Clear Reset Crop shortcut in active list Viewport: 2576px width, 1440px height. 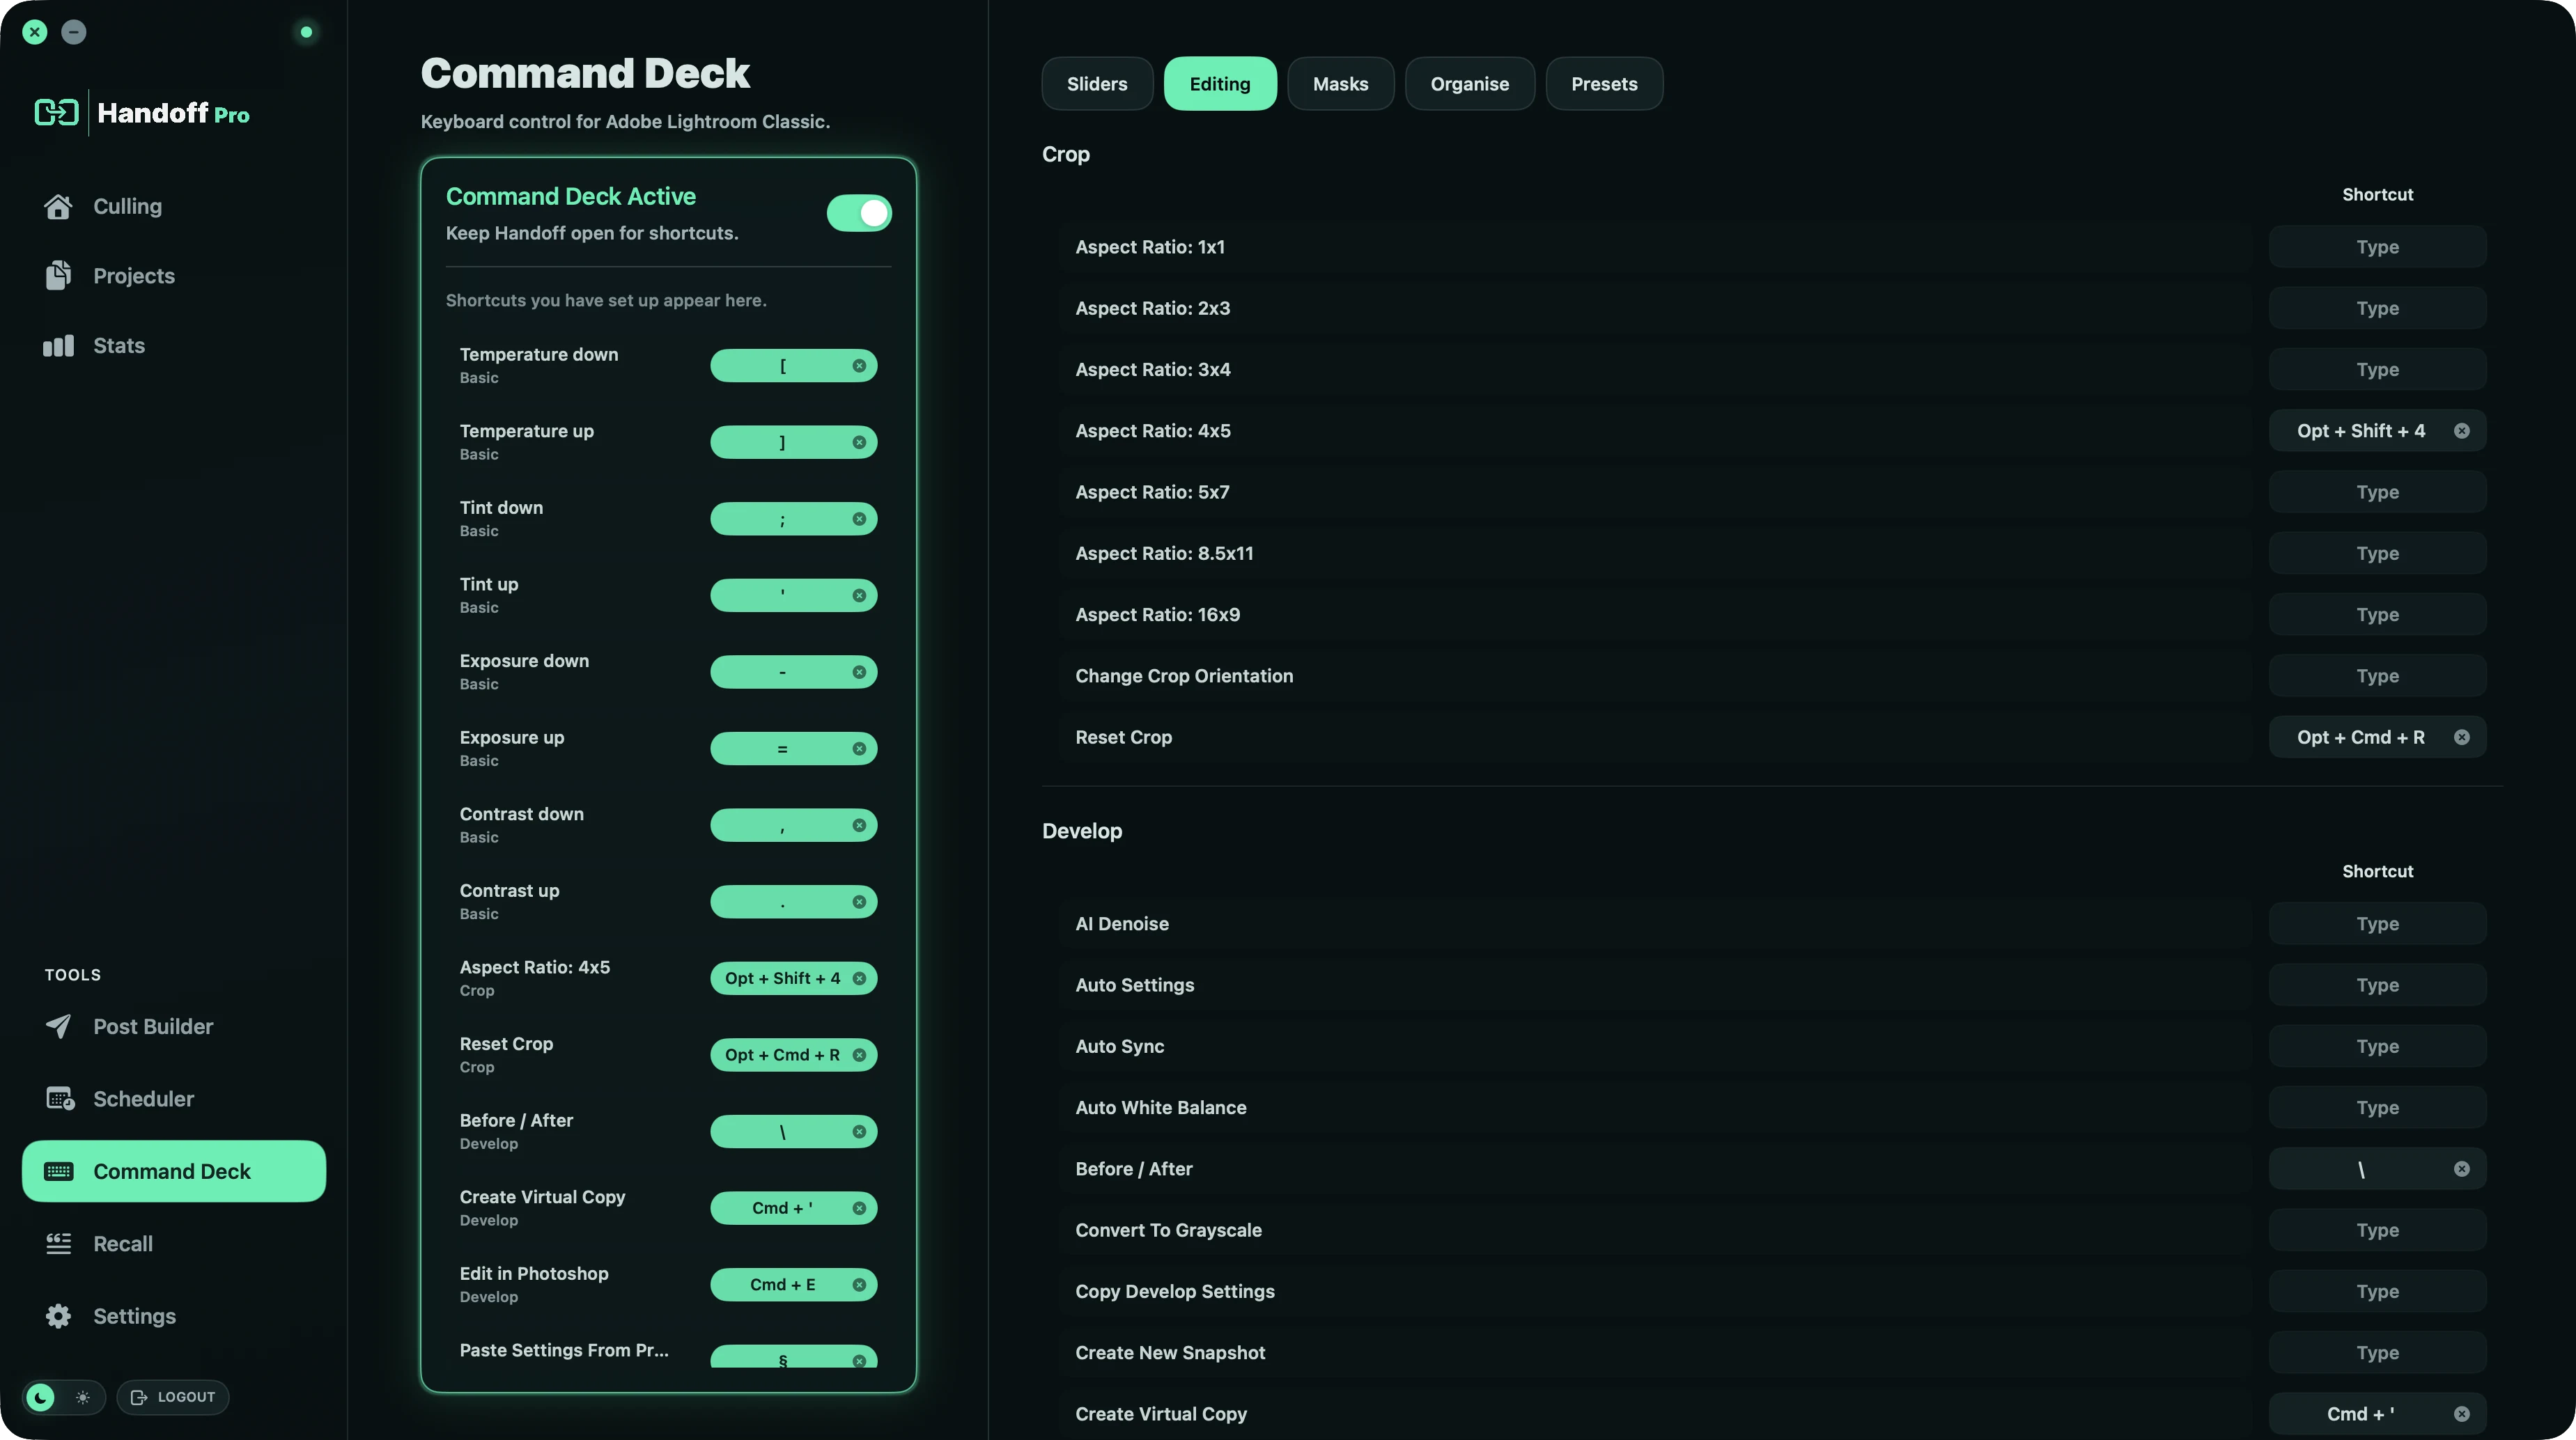click(x=859, y=1055)
